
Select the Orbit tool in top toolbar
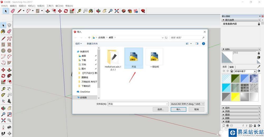point(98,11)
